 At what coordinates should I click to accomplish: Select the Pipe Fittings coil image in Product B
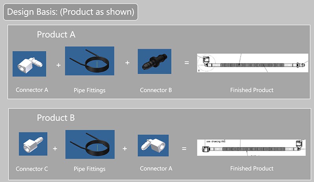[x=90, y=144]
